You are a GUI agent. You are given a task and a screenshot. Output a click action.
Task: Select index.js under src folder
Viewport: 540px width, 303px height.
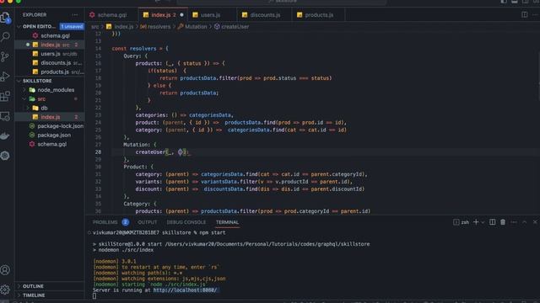(50, 117)
